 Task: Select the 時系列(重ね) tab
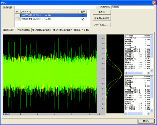coord(24,30)
